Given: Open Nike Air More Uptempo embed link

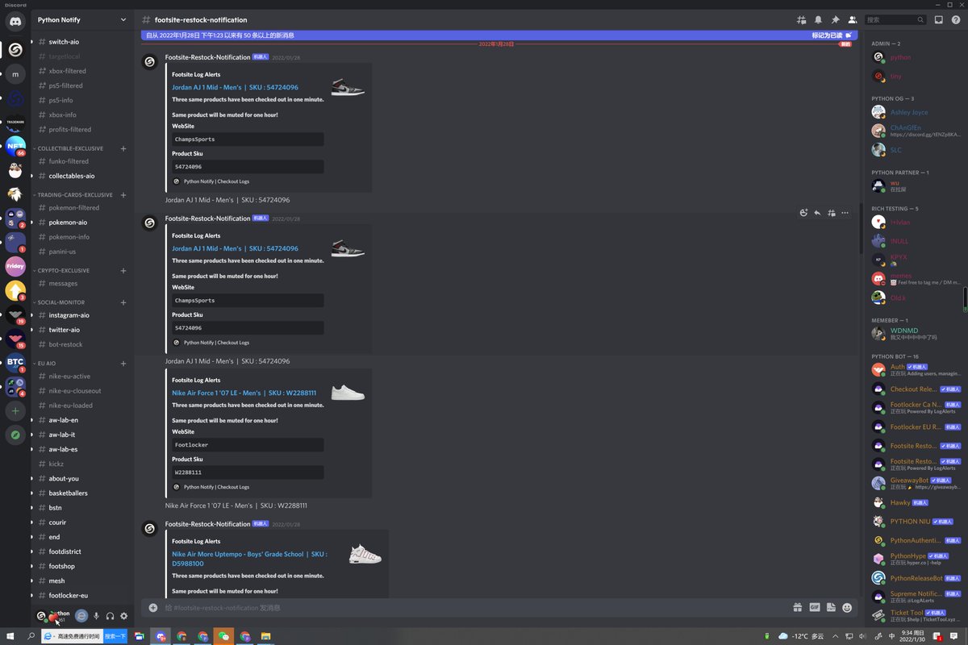Looking at the screenshot, I should pos(249,559).
